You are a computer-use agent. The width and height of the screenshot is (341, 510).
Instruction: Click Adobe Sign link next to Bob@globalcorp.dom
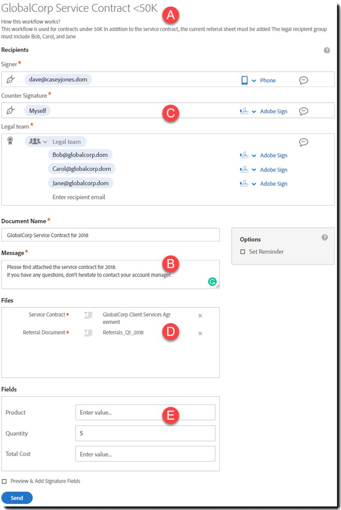coord(274,155)
